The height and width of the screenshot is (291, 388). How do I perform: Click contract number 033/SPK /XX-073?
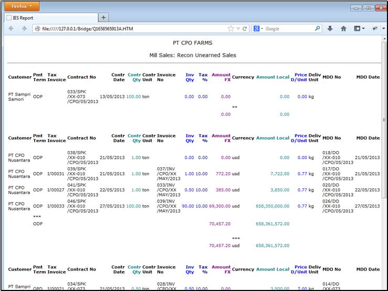pos(82,96)
